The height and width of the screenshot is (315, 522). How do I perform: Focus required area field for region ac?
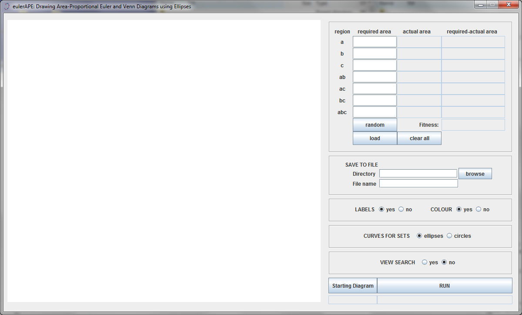pyautogui.click(x=375, y=89)
